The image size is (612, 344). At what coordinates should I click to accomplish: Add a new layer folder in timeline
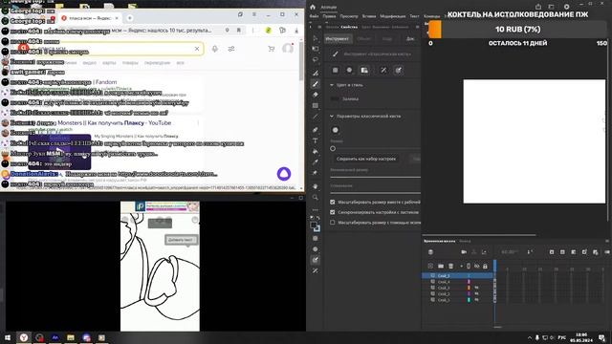pyautogui.click(x=441, y=266)
